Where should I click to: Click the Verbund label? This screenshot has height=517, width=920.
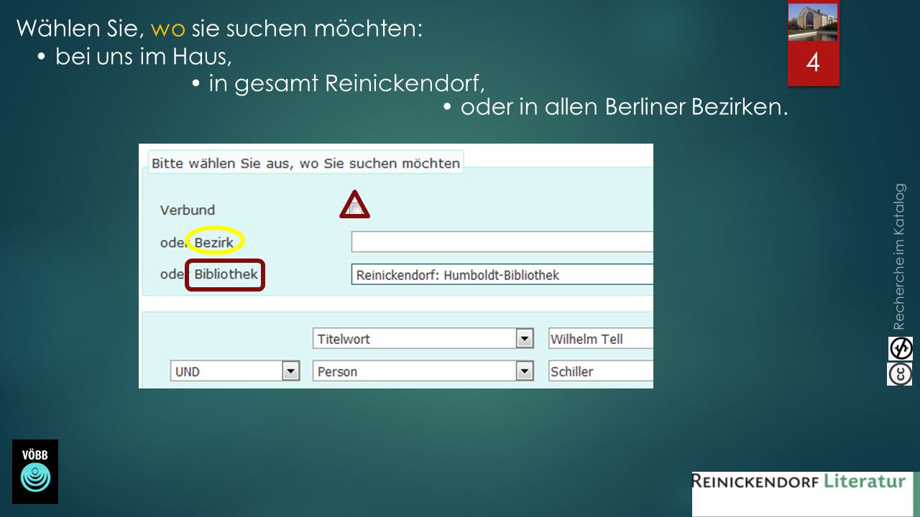pyautogui.click(x=188, y=210)
